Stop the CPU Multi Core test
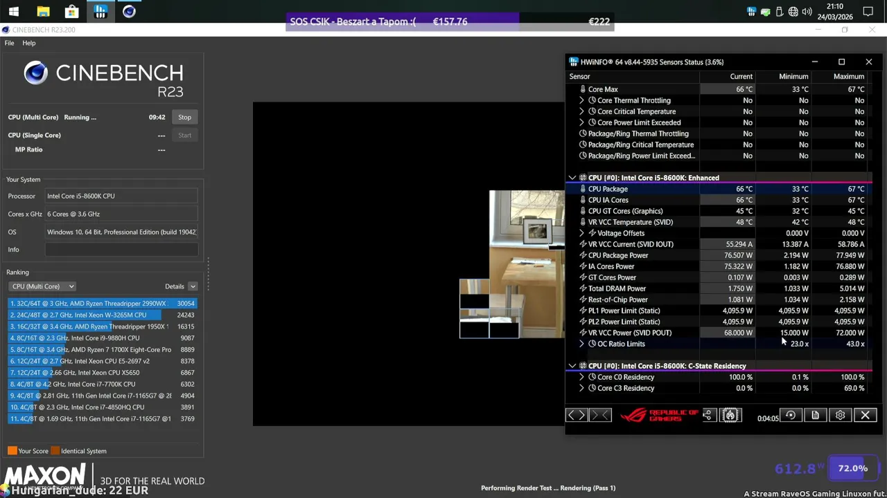 click(x=184, y=118)
